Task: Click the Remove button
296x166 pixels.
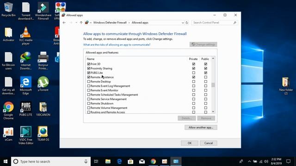Action: click(x=206, y=118)
